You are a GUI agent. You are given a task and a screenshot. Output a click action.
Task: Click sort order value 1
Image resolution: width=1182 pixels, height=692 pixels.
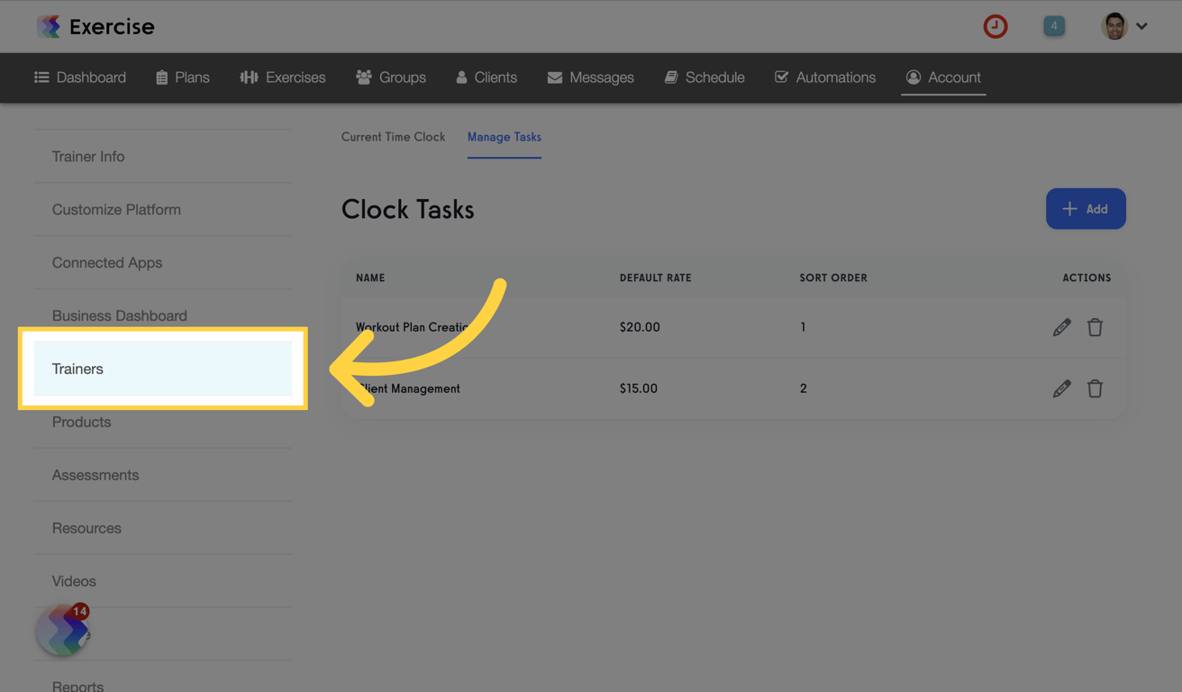(x=803, y=327)
